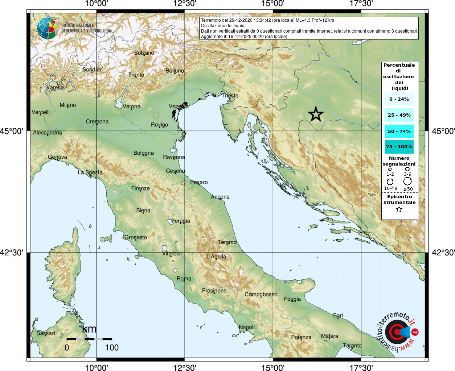Click the Terremoto del 29-12-2020 header line
The width and height of the screenshot is (455, 371).
pyautogui.click(x=267, y=20)
